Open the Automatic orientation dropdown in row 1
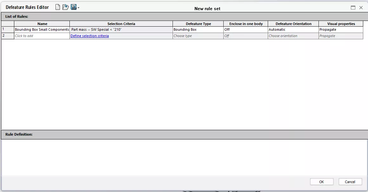Viewport: 368px width, 192px height. click(x=293, y=29)
